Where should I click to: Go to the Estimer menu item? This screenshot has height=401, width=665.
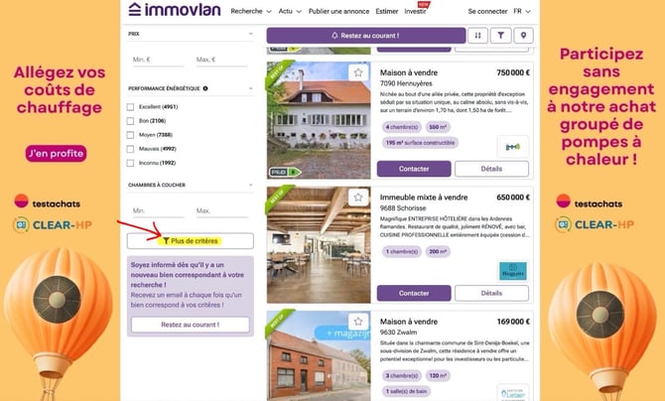(x=386, y=12)
